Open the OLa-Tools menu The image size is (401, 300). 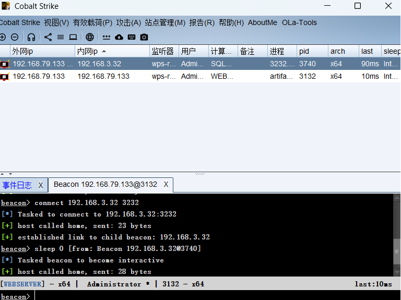299,22
